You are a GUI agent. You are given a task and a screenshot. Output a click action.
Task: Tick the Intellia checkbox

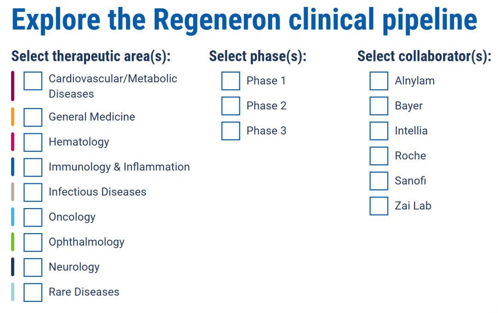[x=379, y=131]
